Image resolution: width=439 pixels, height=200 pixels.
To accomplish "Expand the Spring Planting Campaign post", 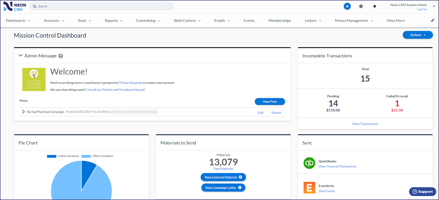I will click(23, 112).
